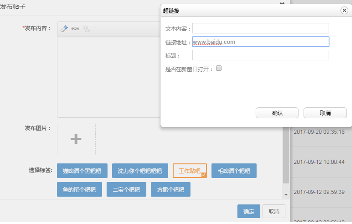Click the insert hyperlink chain icon

point(75,29)
